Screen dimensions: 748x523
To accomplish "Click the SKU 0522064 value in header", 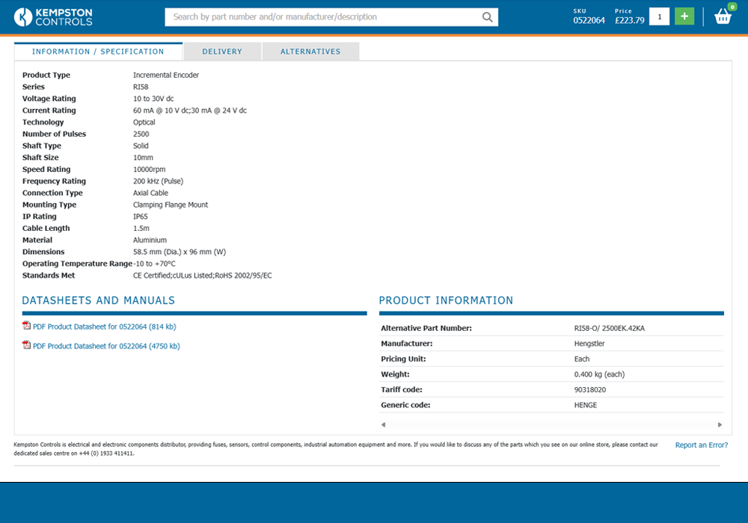I will point(589,20).
